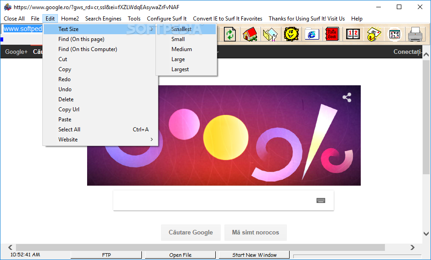
Task: Click the Google+ link
Action: (16, 52)
